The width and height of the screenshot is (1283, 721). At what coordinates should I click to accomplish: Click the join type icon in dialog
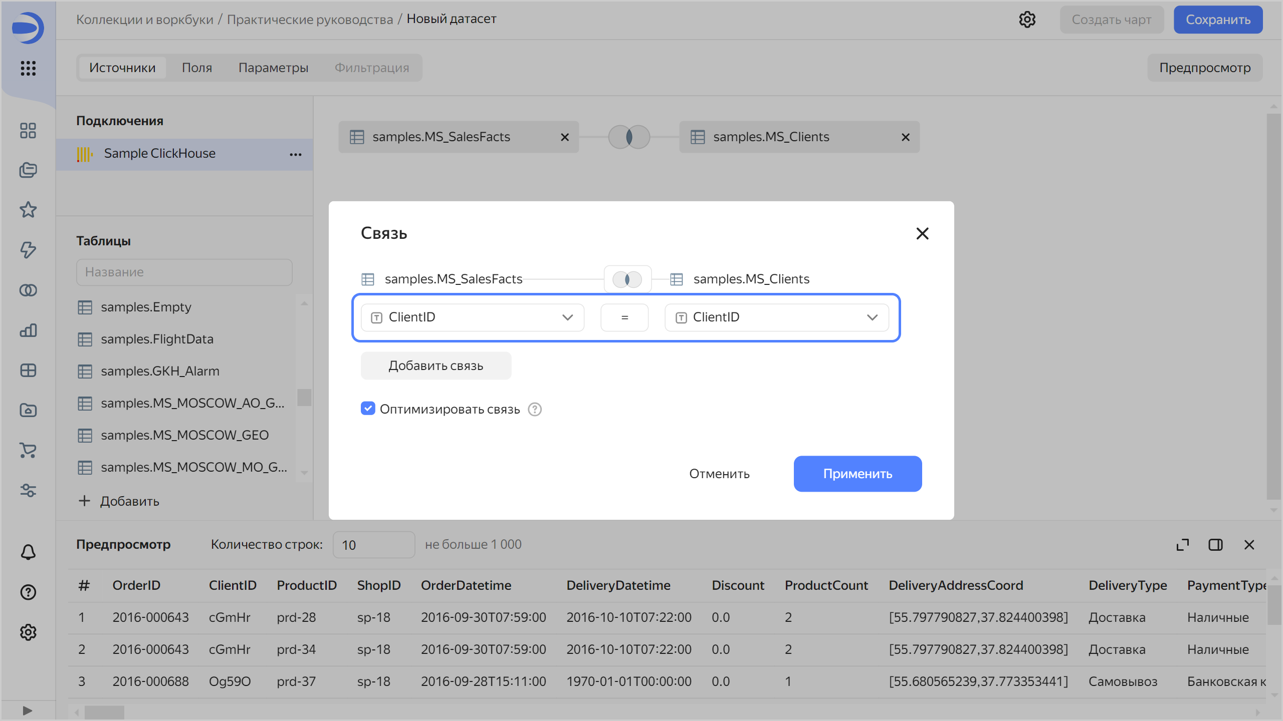(627, 279)
